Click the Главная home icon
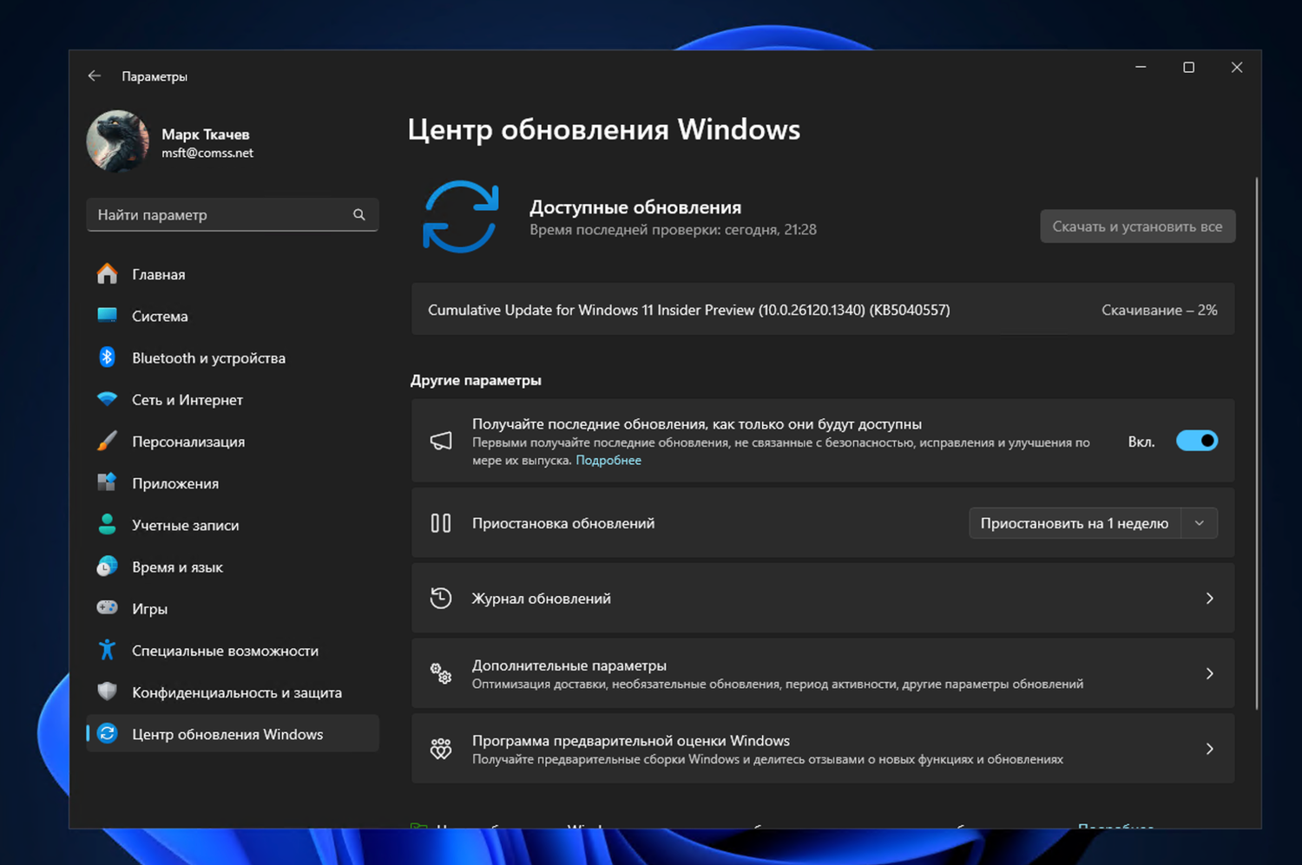The width and height of the screenshot is (1302, 865). [107, 274]
